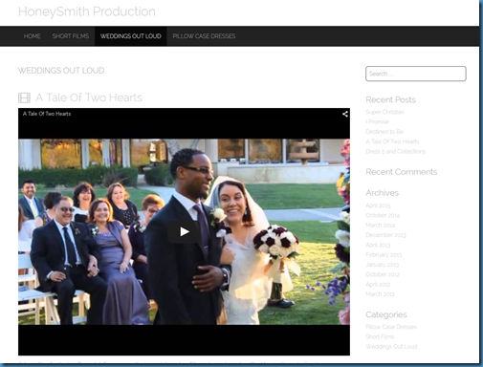483x367 pixels.
Task: Open the A Tale Of Two Hearts post heading
Action: tap(89, 97)
